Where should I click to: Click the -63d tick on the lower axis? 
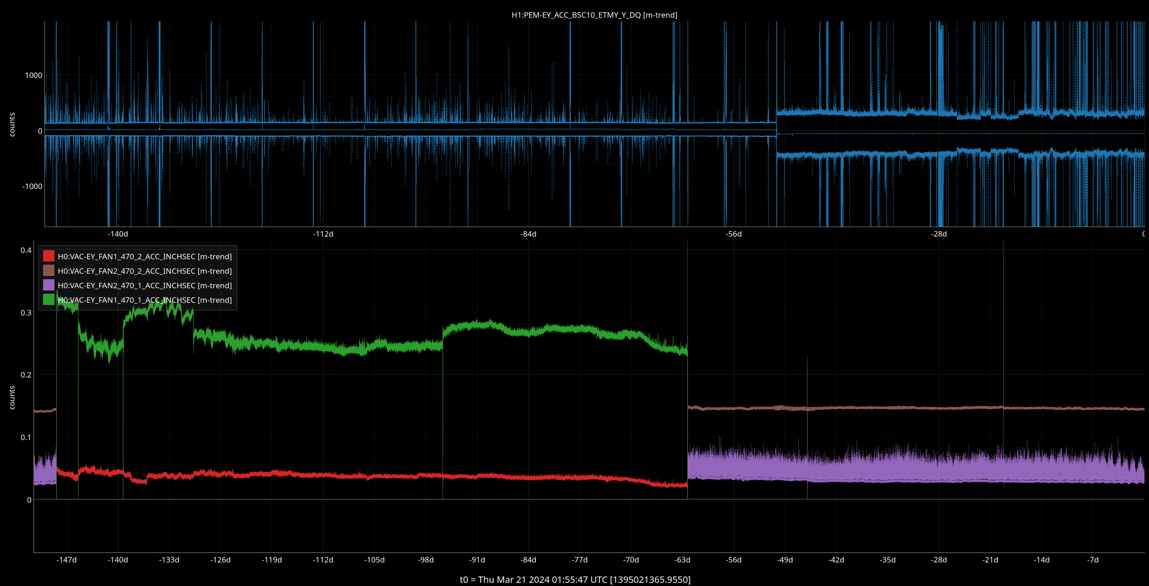[682, 560]
